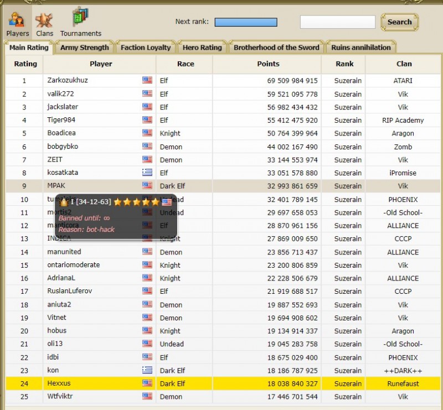The image size is (443, 410).
Task: Switch to the Army Strength tab
Action: point(84,48)
